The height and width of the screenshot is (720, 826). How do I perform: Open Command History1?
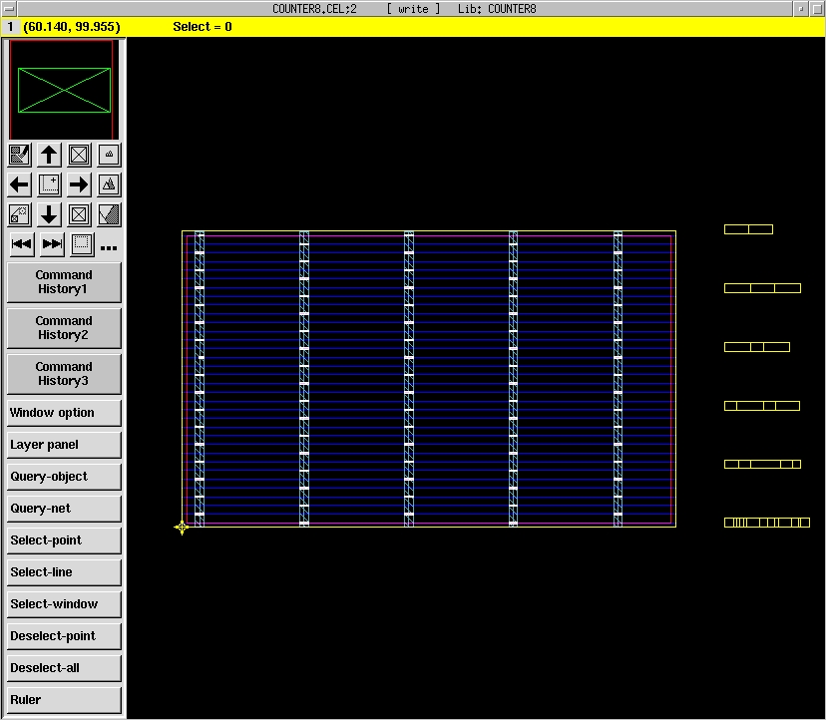point(64,282)
